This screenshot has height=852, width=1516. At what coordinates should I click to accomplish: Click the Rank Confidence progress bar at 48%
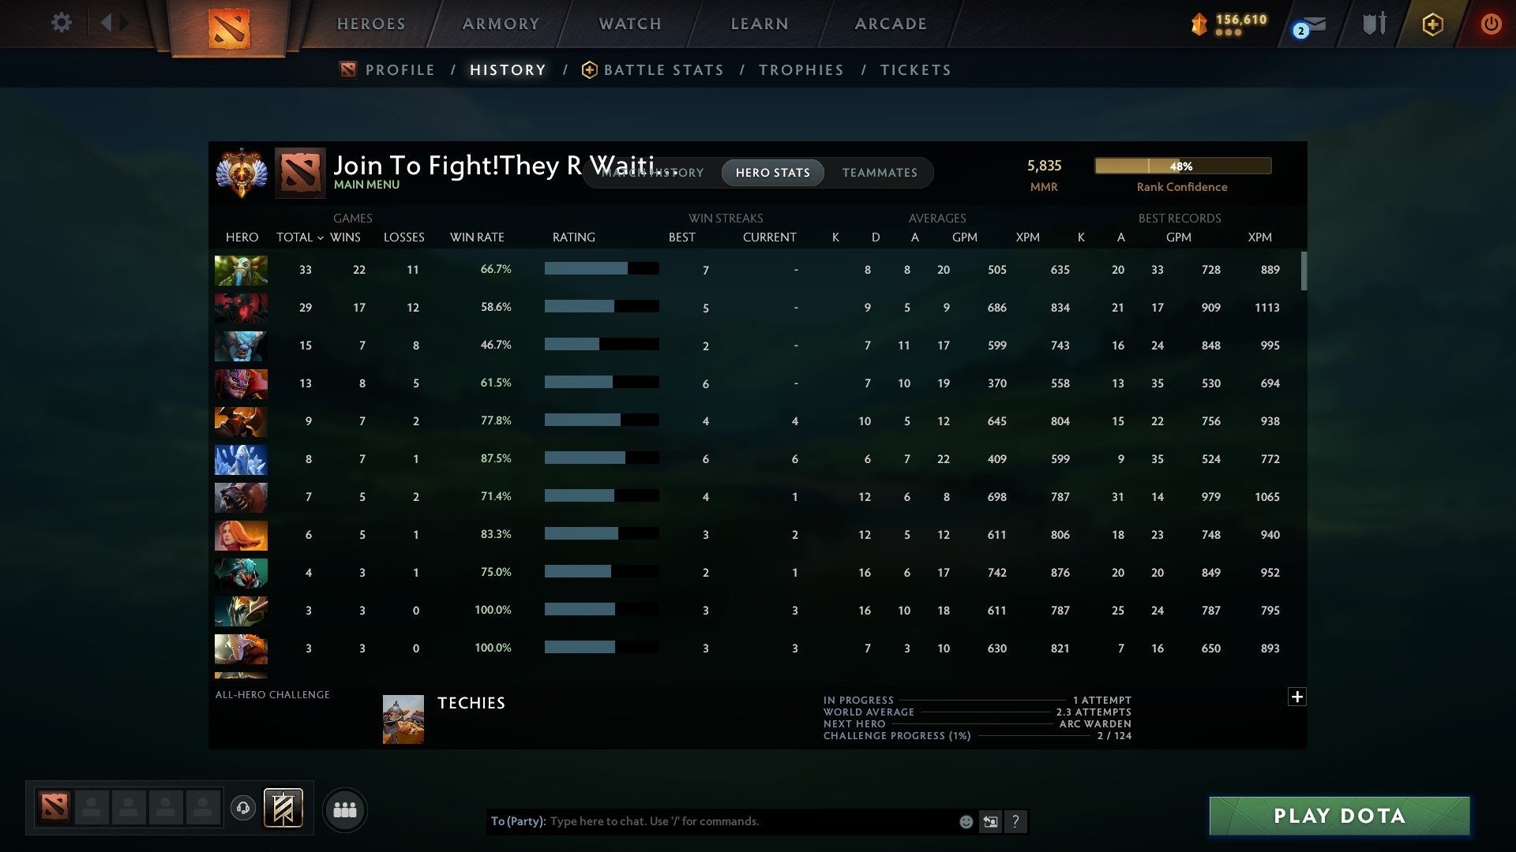tap(1182, 166)
